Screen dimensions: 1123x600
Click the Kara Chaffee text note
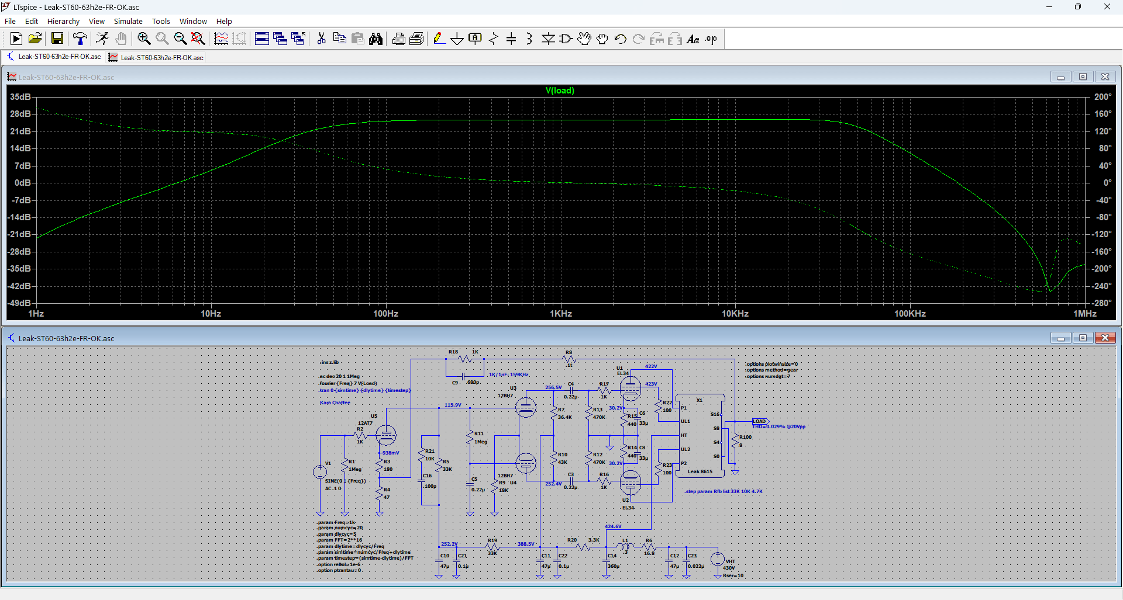tap(335, 403)
